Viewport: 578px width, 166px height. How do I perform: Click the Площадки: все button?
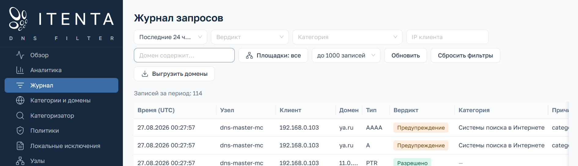[273, 55]
